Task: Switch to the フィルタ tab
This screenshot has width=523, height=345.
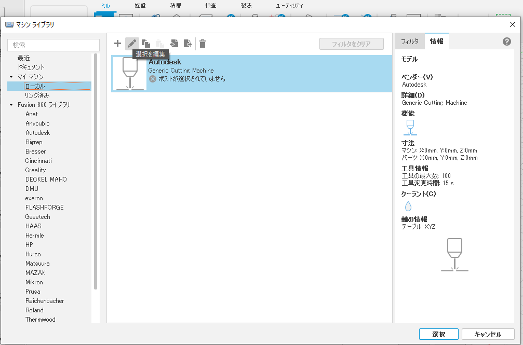Action: point(410,42)
